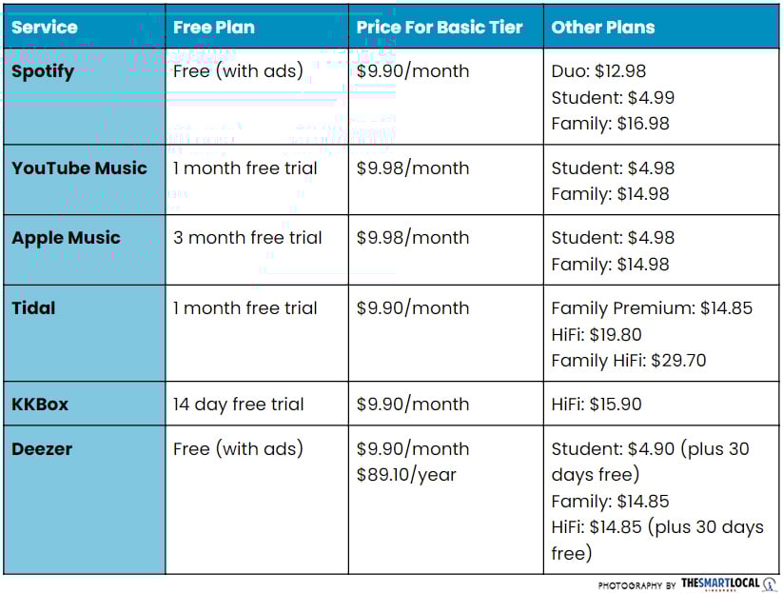The image size is (783, 593).
Task: Click the Price For Basic Tier header
Action: pyautogui.click(x=440, y=27)
